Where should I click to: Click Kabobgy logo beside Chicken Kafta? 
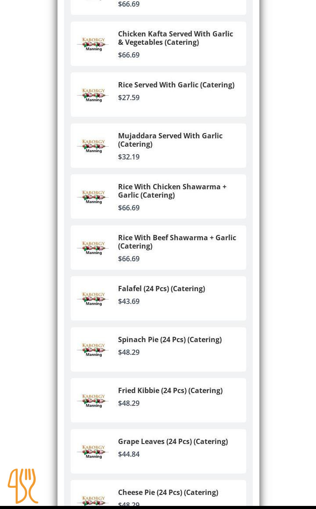click(93, 44)
